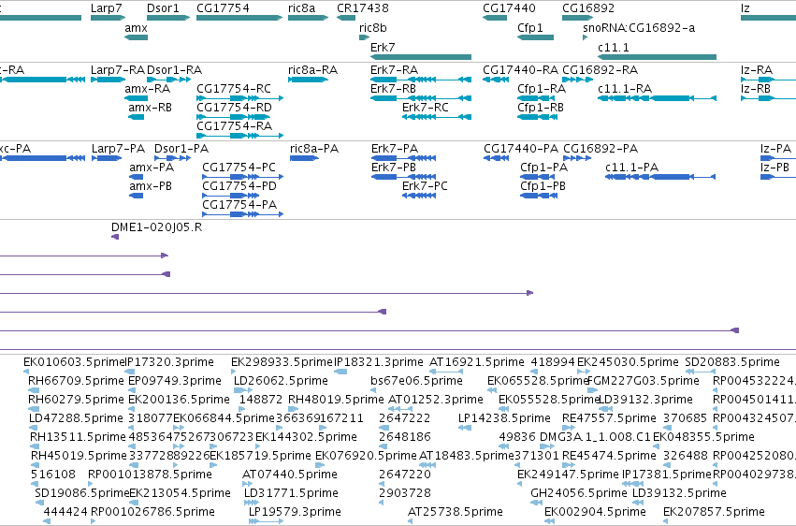Screen dimensions: 796x526
Task: Click the CG17440 gene glyph
Action: (495, 18)
